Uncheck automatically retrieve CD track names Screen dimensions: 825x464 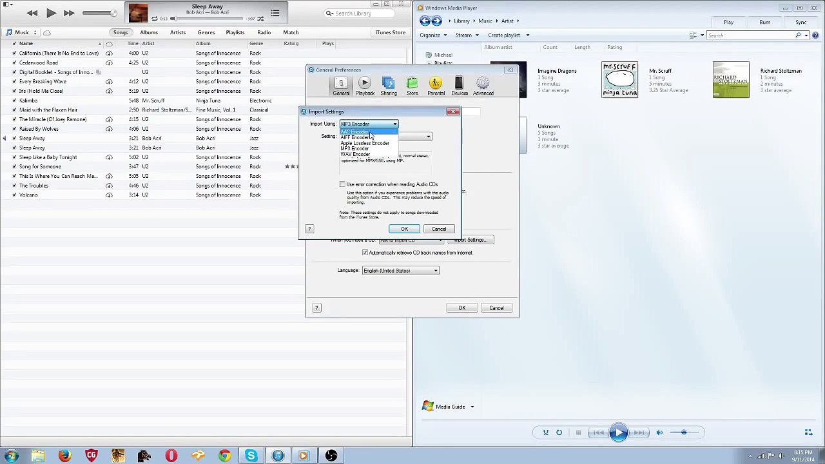[x=365, y=253]
